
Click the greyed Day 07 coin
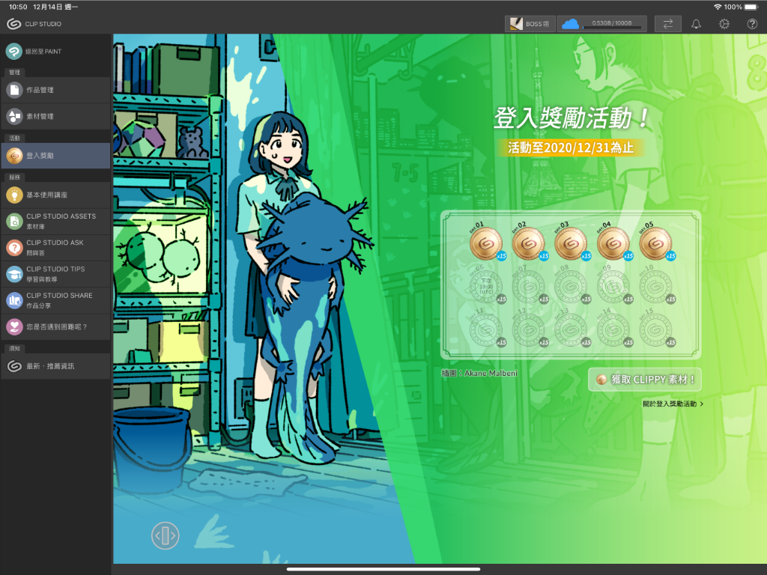pos(528,286)
